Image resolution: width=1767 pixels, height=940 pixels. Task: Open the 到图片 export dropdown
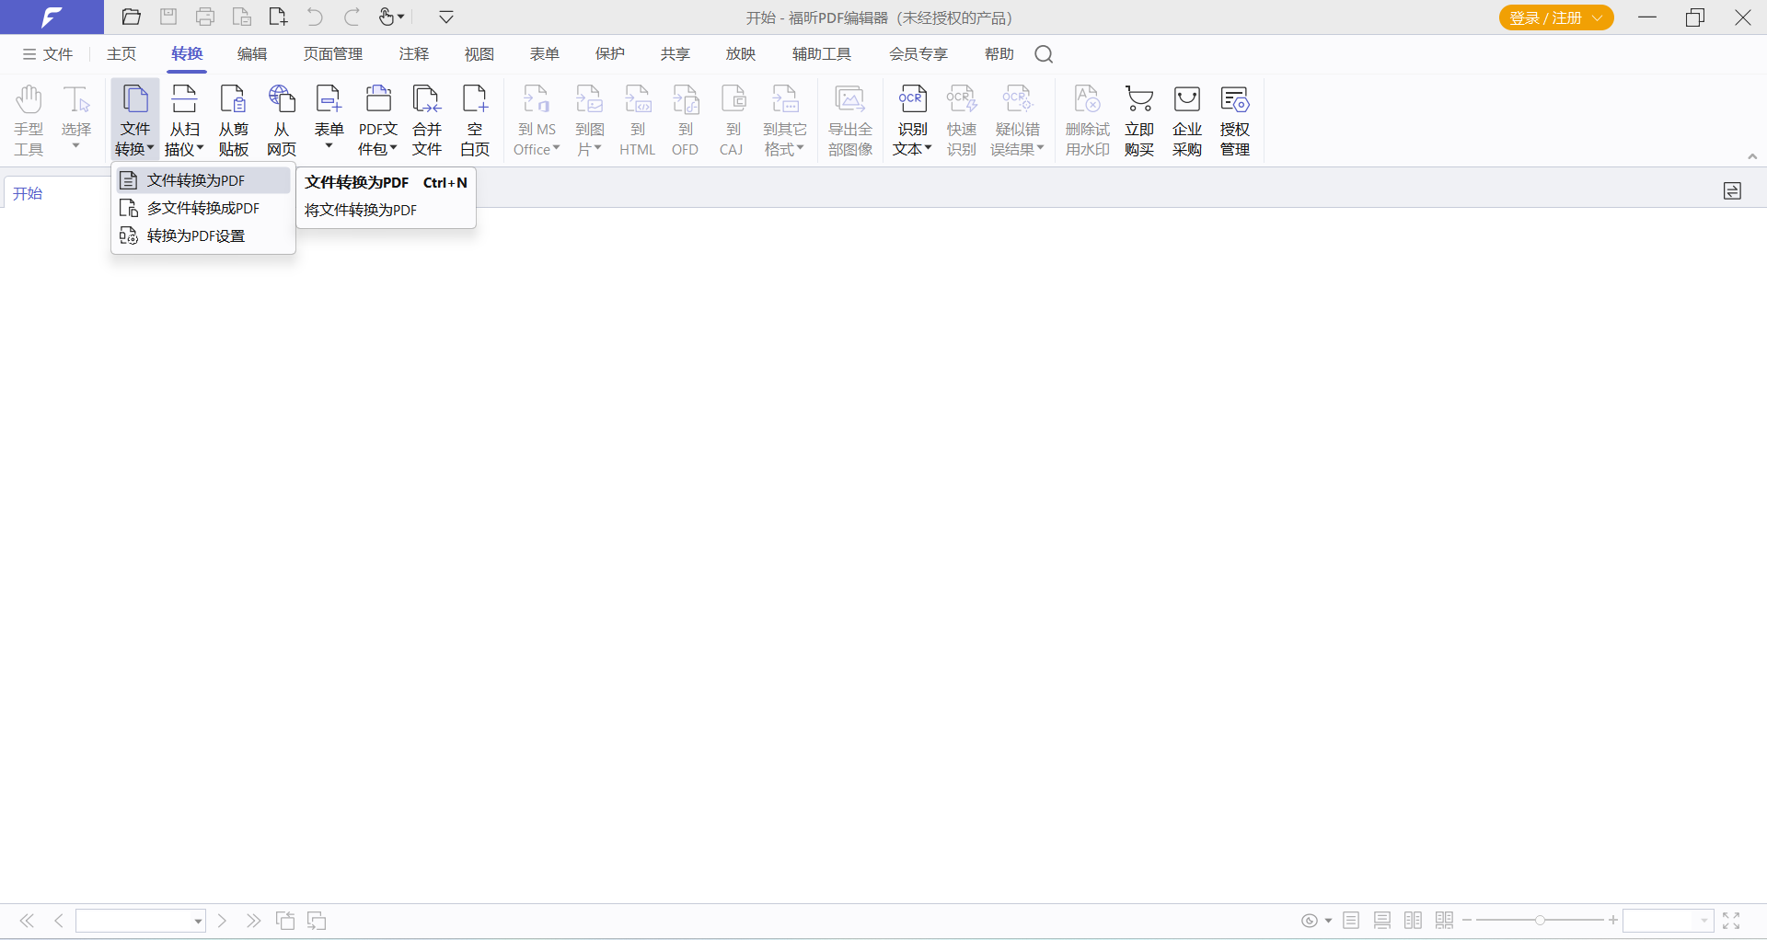point(589,120)
